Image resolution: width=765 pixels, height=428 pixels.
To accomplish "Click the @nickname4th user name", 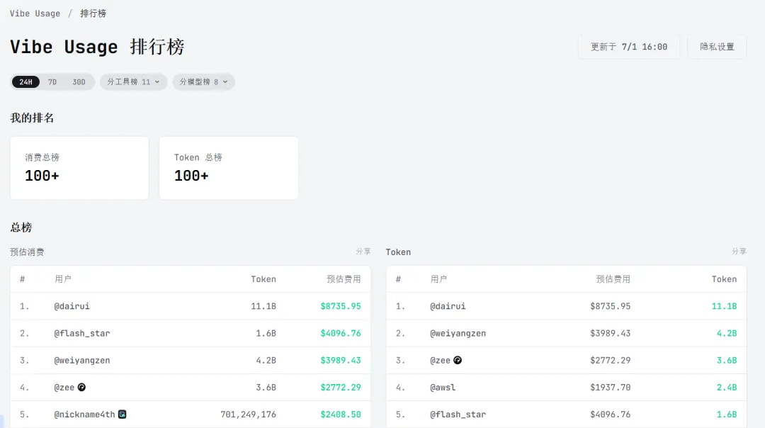I will tap(84, 415).
